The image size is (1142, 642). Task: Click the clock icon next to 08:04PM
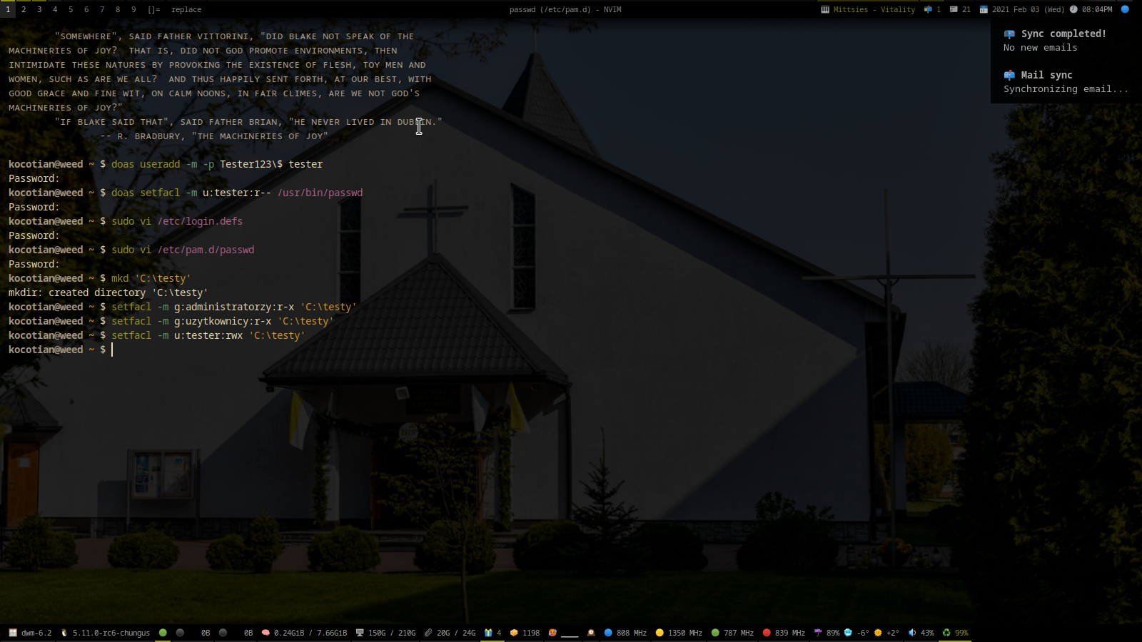[x=1073, y=9]
